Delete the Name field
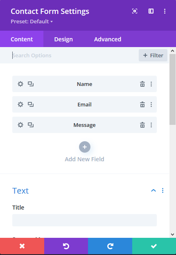 pyautogui.click(x=142, y=84)
